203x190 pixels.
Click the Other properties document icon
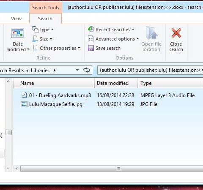(35, 48)
